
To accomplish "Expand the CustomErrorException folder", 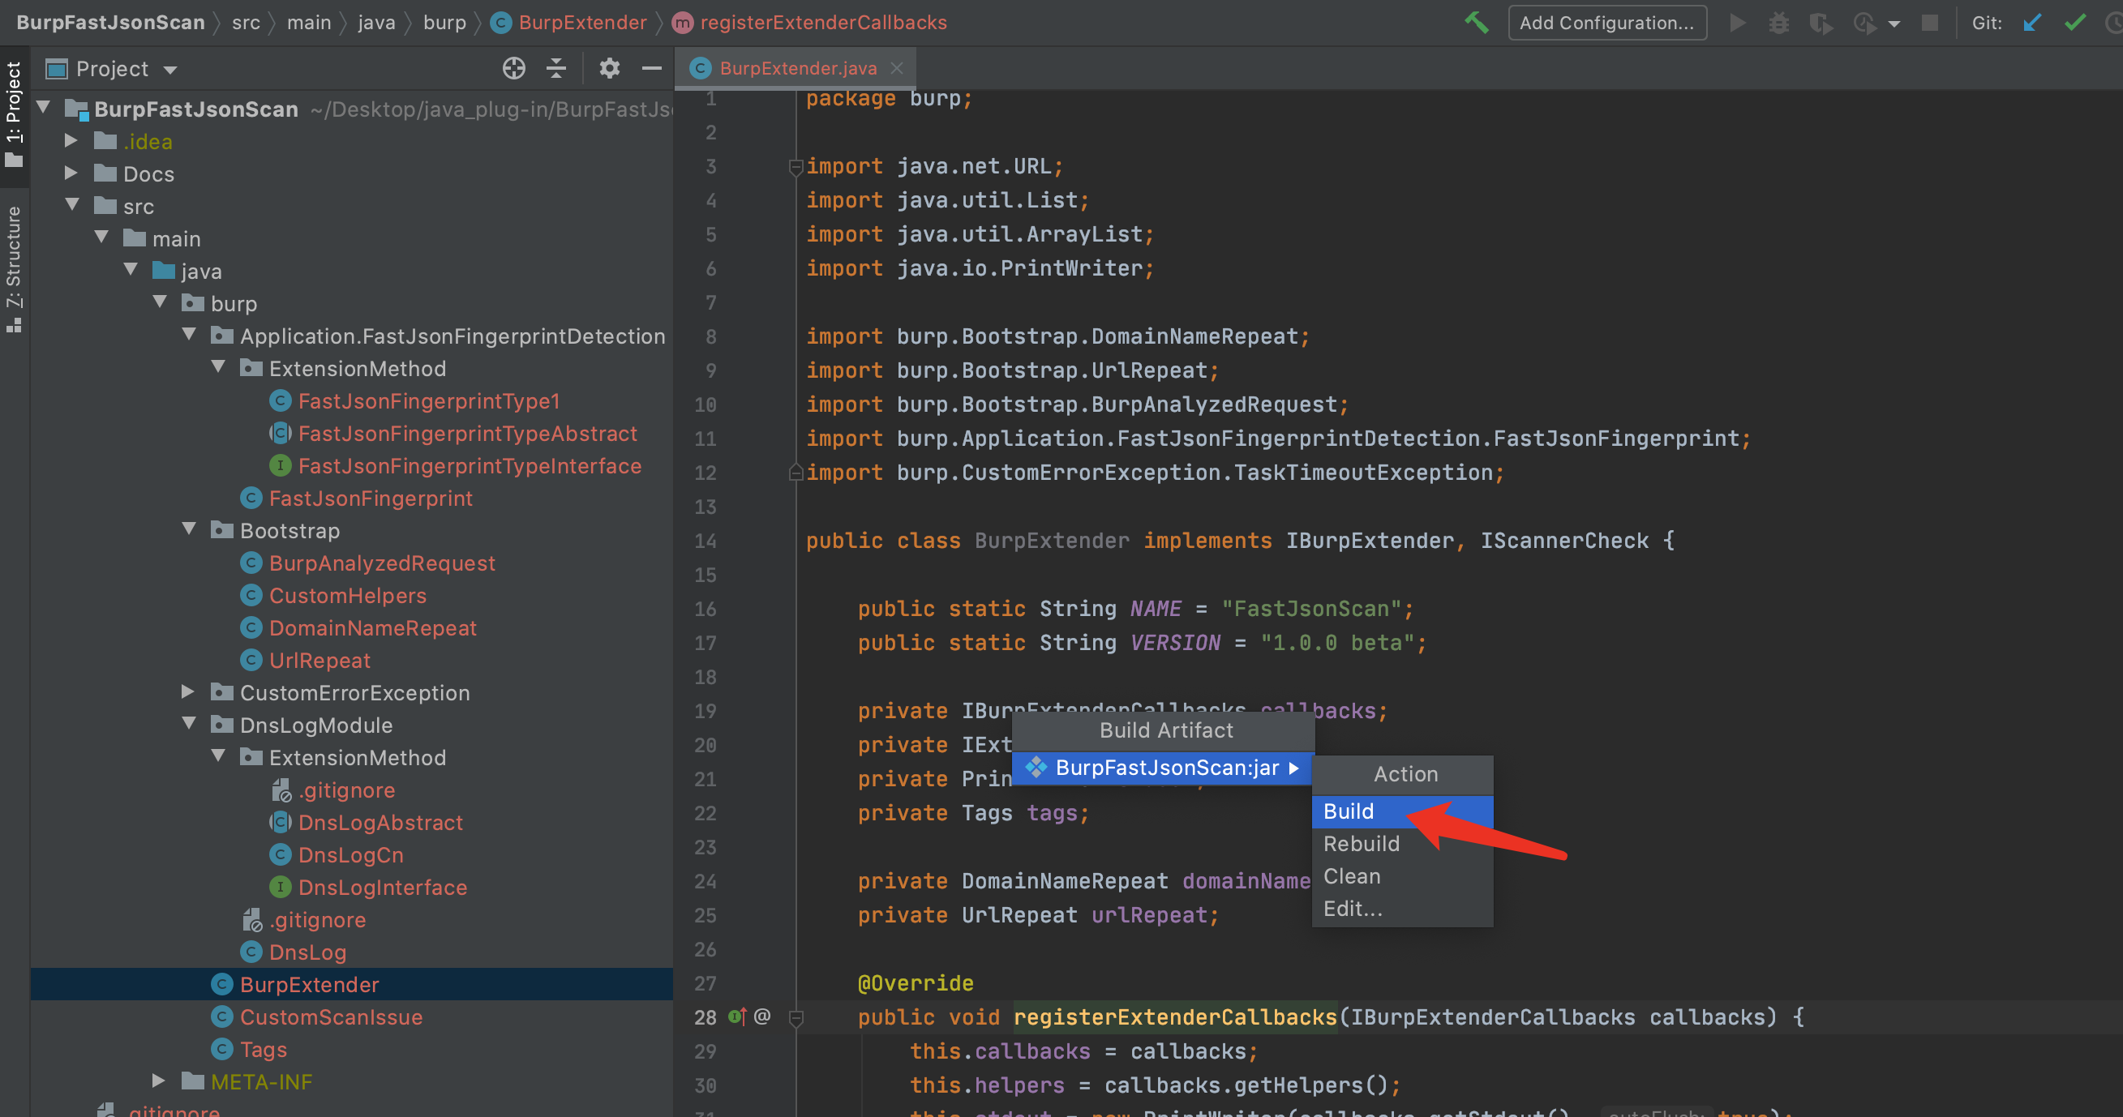I will click(x=188, y=692).
